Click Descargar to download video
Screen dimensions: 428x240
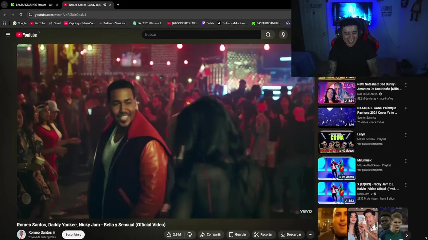pyautogui.click(x=291, y=235)
